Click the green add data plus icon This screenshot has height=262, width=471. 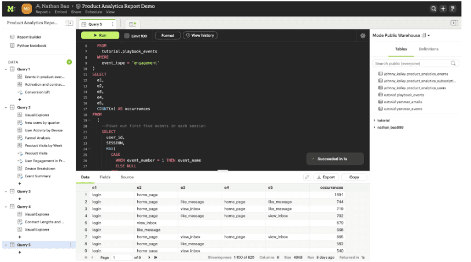(69, 62)
